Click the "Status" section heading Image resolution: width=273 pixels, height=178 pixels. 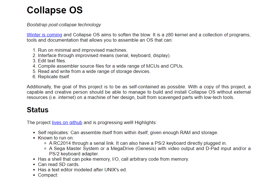[38, 110]
